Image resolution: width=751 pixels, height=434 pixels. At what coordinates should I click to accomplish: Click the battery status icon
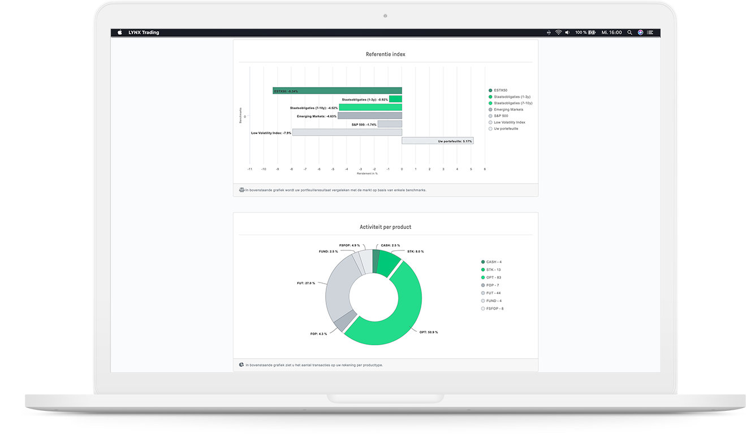[592, 33]
